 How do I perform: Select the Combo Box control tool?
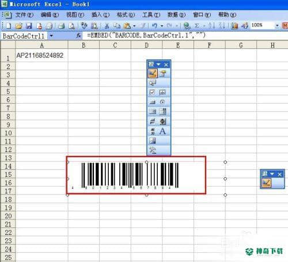point(162,112)
